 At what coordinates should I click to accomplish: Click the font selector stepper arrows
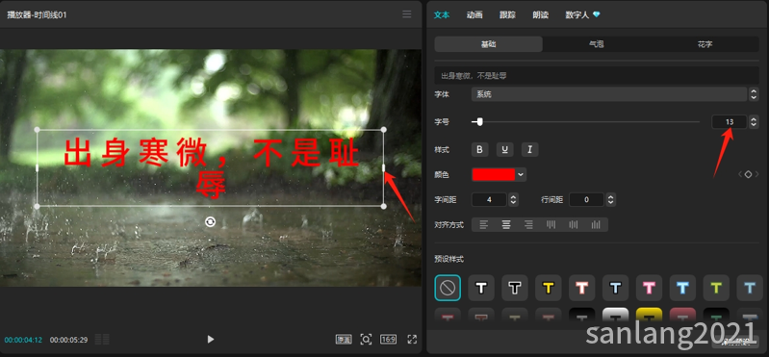754,94
